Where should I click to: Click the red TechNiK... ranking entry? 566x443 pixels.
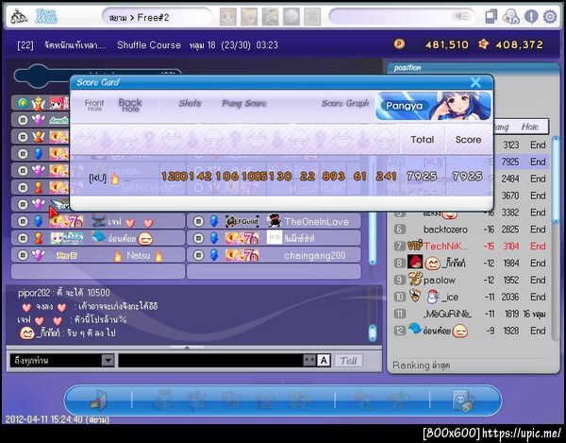(470, 247)
